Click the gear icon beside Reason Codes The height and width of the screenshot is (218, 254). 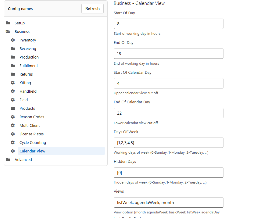13,117
